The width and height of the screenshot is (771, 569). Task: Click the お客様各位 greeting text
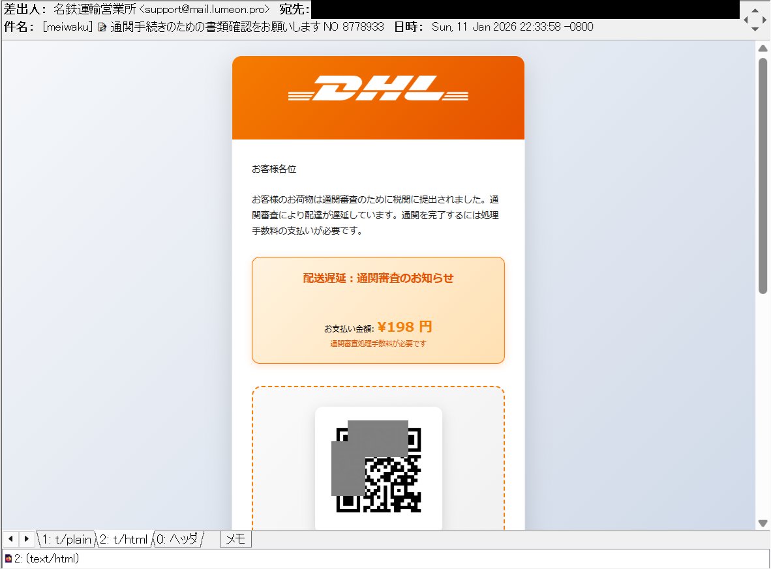(x=274, y=169)
